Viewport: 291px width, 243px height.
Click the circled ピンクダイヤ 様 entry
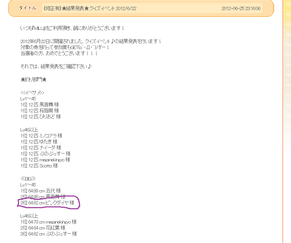tap(48, 203)
